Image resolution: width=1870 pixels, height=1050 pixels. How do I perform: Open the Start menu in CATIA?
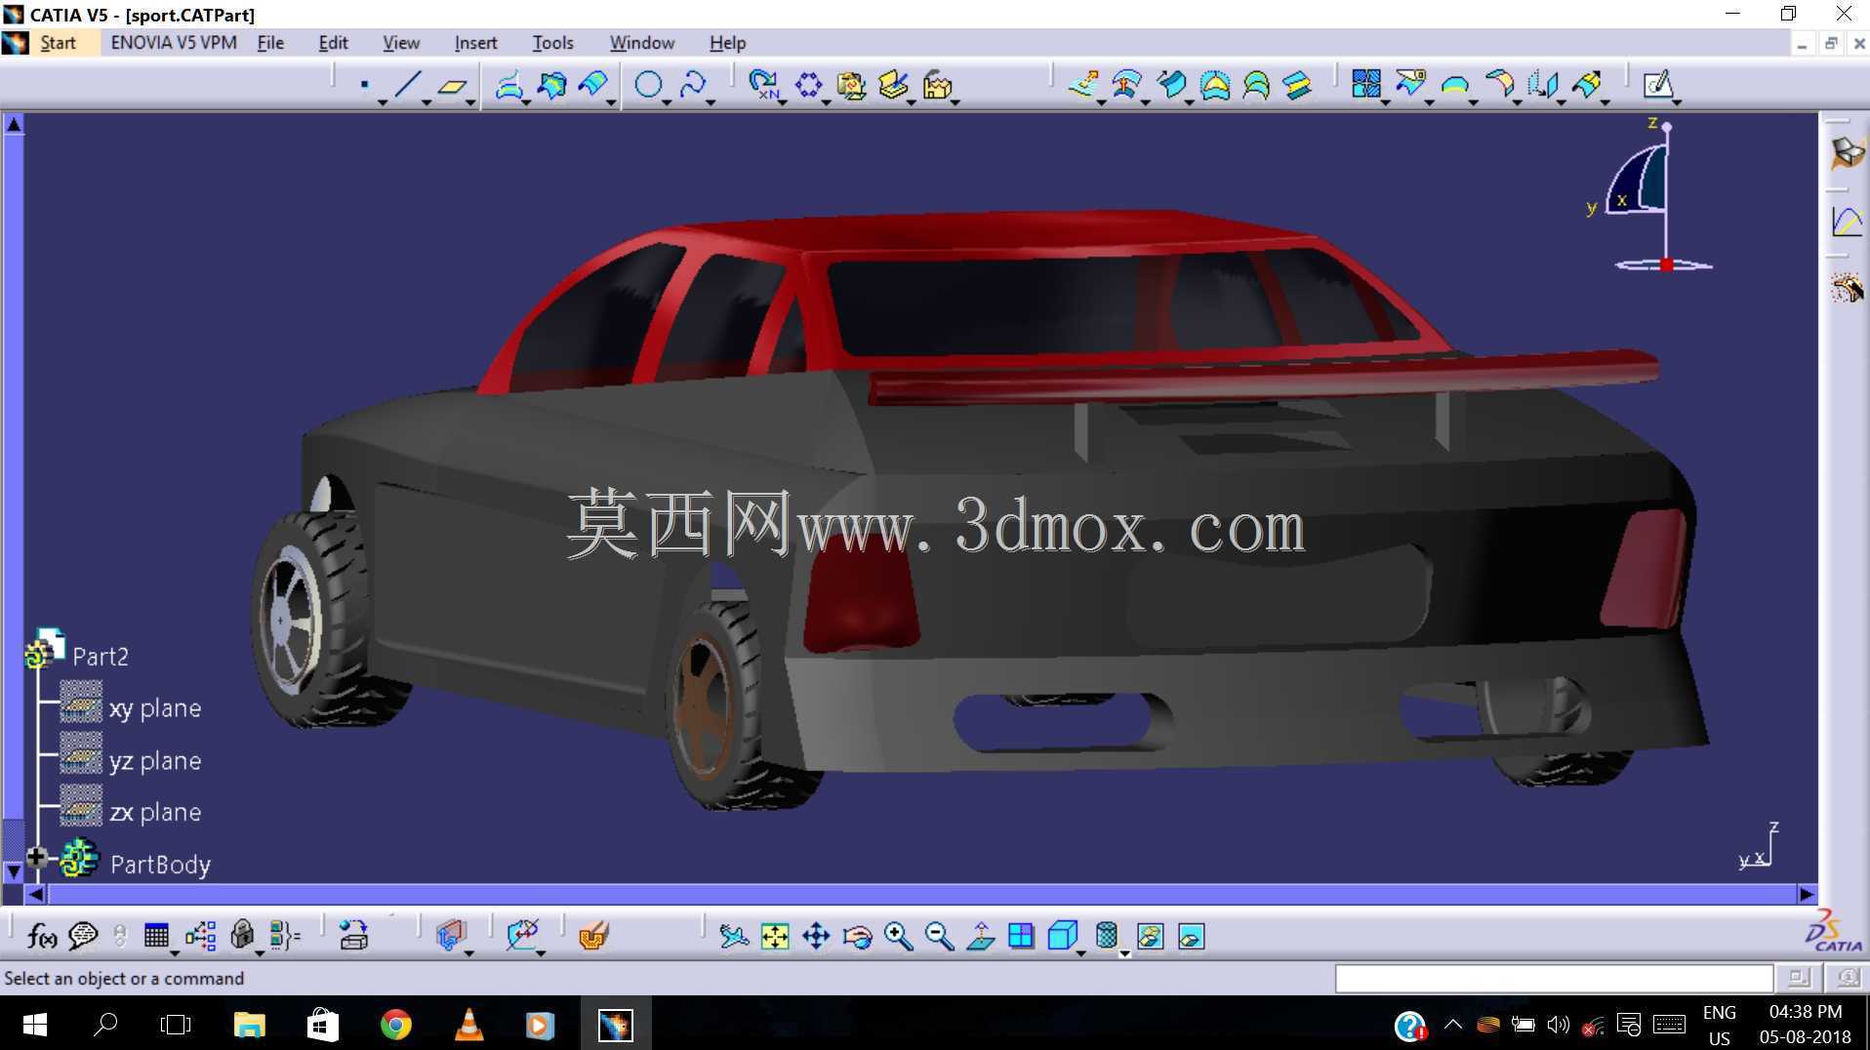pos(58,43)
